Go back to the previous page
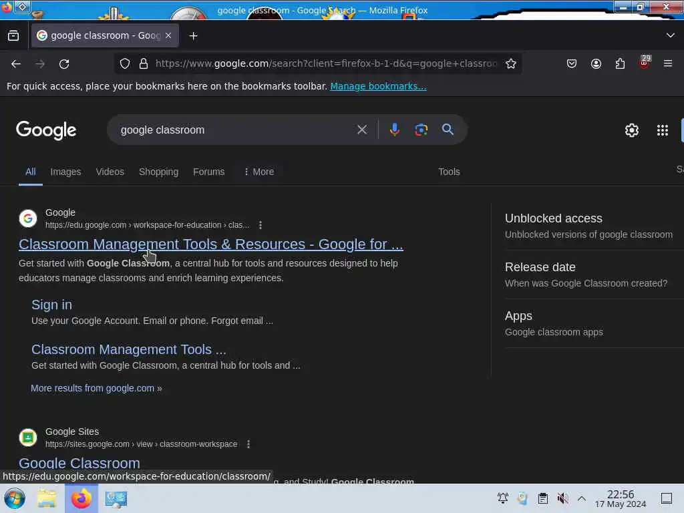684x513 pixels. tap(16, 64)
